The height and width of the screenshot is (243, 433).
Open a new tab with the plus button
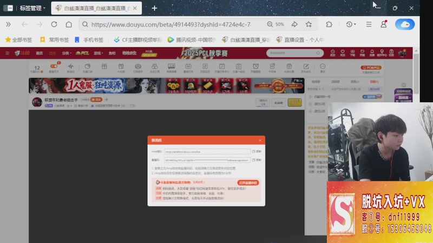click(154, 8)
